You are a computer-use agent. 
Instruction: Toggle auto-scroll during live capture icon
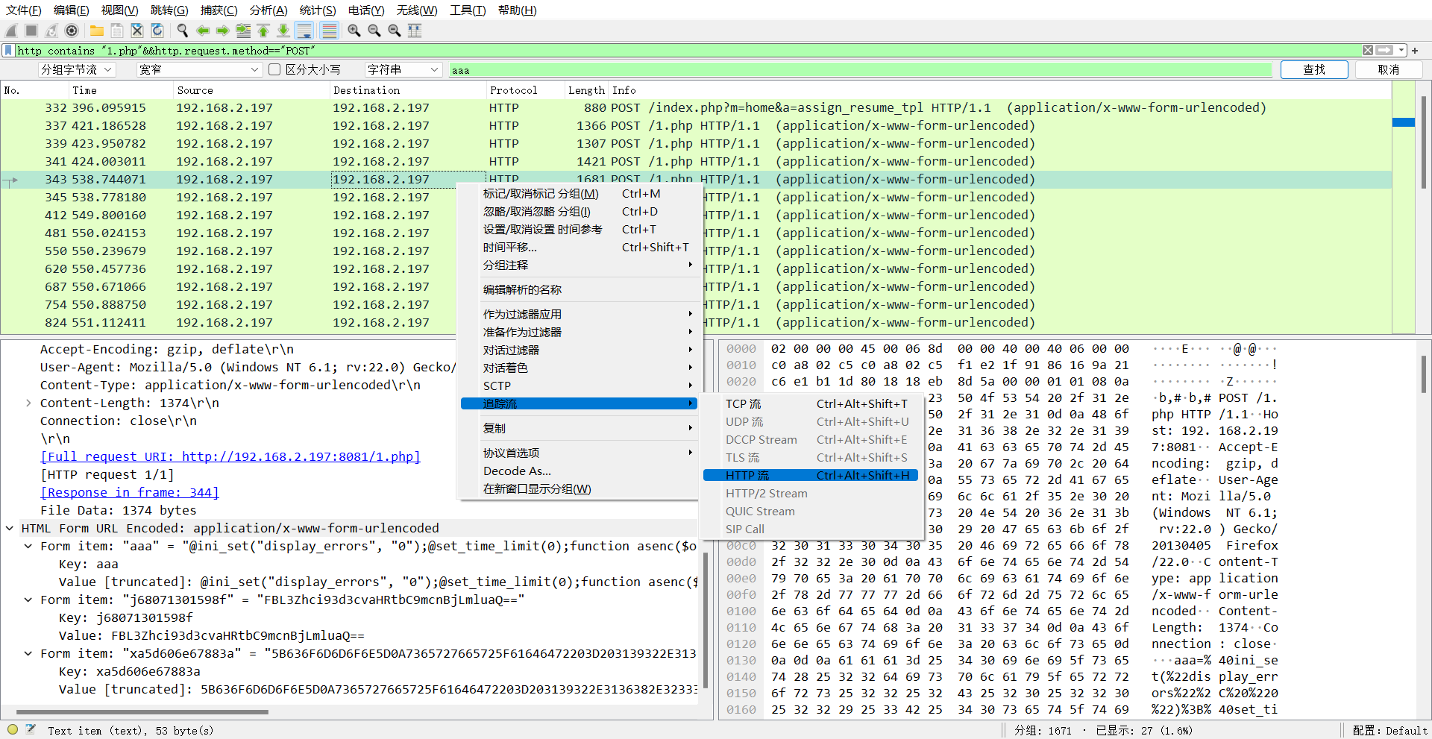point(304,31)
